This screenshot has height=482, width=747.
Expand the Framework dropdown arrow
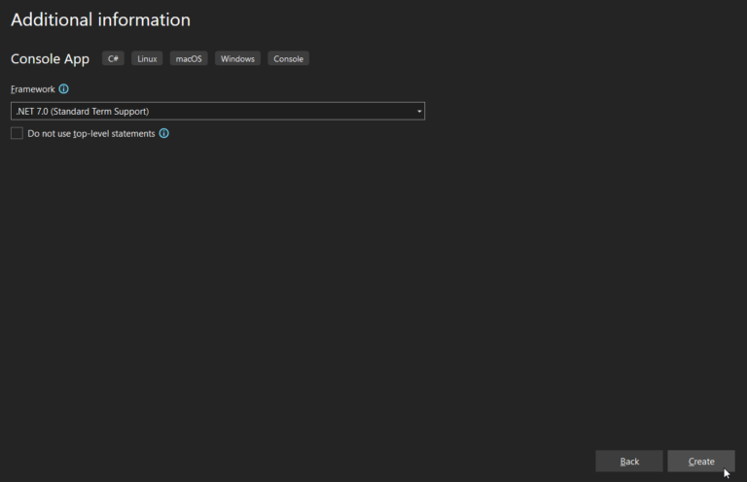click(x=419, y=112)
